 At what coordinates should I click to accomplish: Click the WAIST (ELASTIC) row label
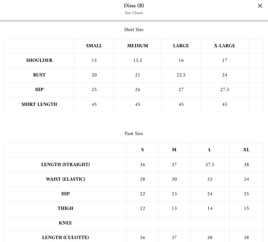tap(65, 179)
